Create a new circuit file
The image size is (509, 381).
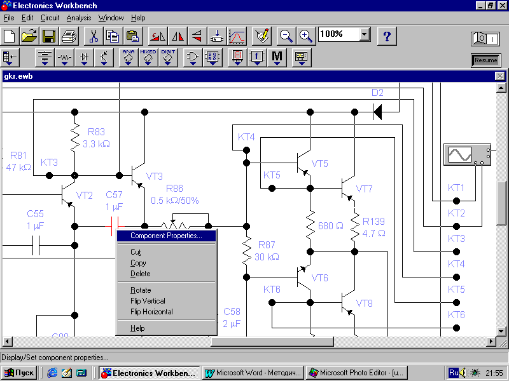[x=10, y=36]
